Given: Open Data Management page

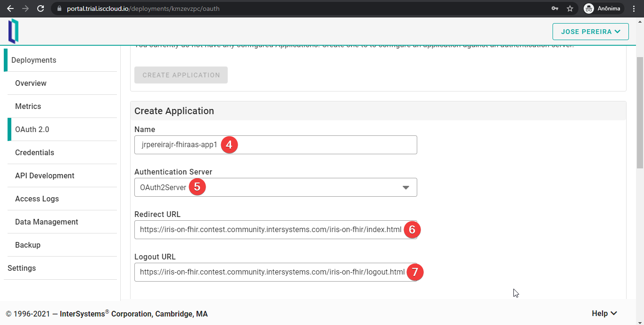Looking at the screenshot, I should [x=62, y=222].
